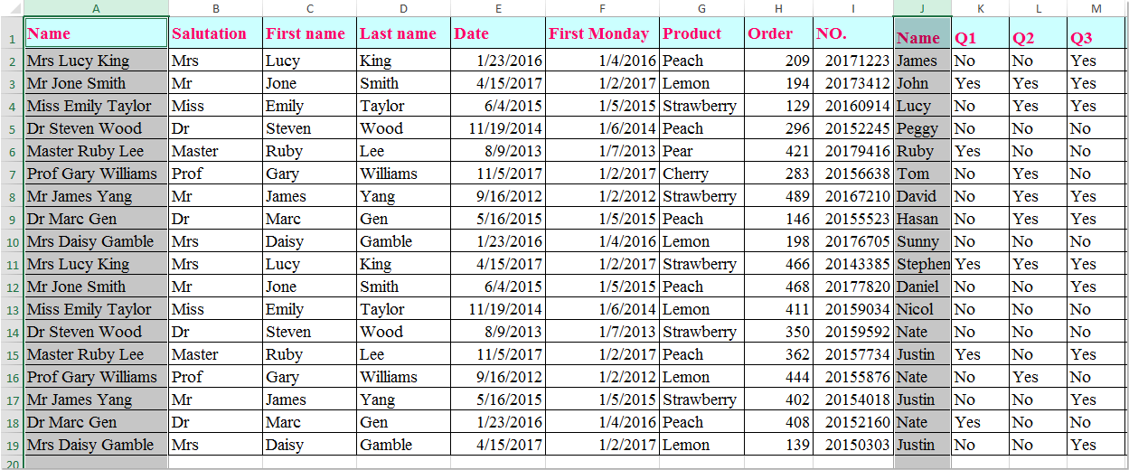Select the column E header
Viewport: 1129px width, 470px height.
pos(498,8)
